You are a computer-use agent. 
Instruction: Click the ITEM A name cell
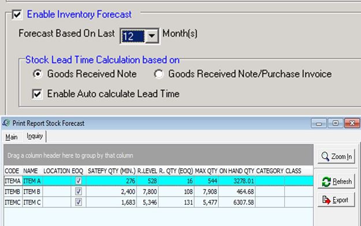pos(32,181)
